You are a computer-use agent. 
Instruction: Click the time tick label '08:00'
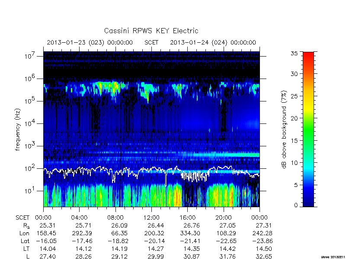(x=115, y=218)
